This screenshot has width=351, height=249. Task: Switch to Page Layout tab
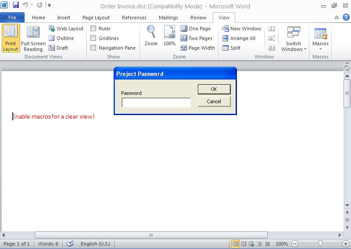tap(96, 18)
